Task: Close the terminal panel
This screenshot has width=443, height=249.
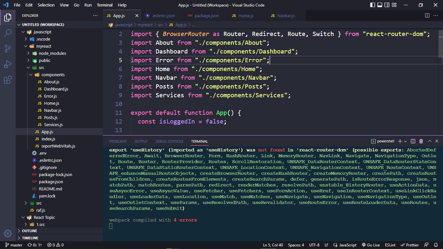Action: click(x=437, y=141)
